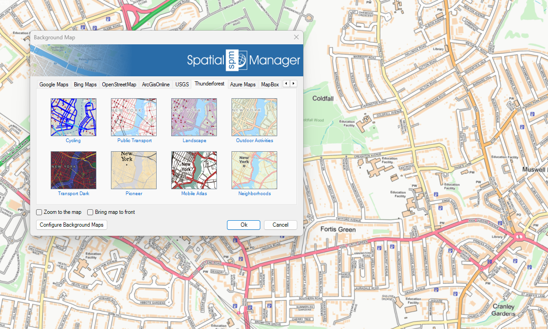Switch to the USGS tab
The image size is (548, 329).
pos(182,85)
